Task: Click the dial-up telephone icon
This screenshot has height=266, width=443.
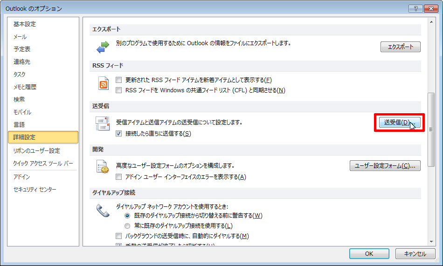Action: point(103,211)
